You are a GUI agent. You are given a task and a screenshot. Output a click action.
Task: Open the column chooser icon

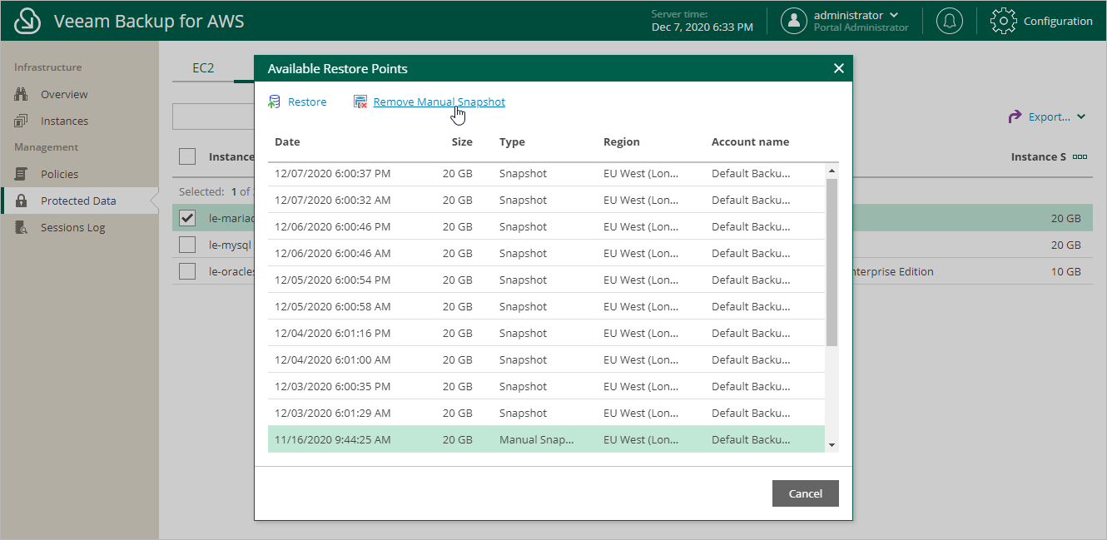coord(1080,157)
